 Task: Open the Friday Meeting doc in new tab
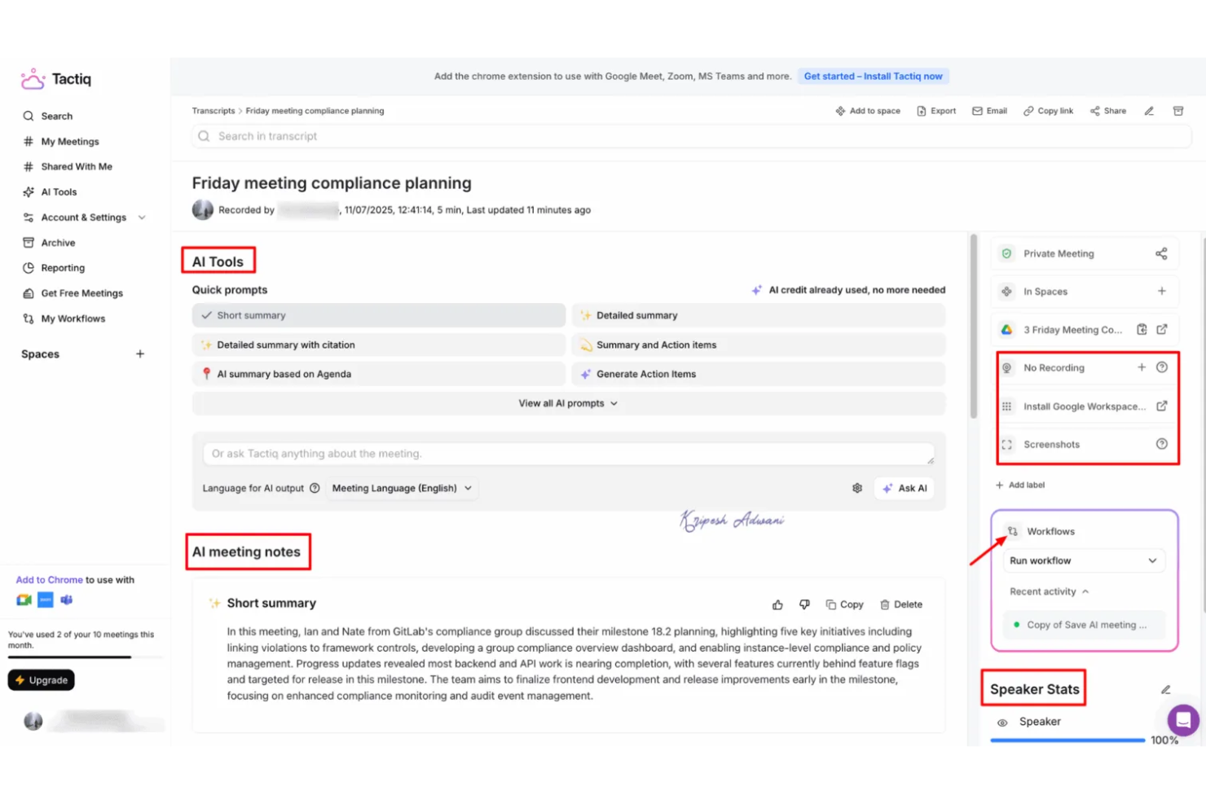(1162, 329)
